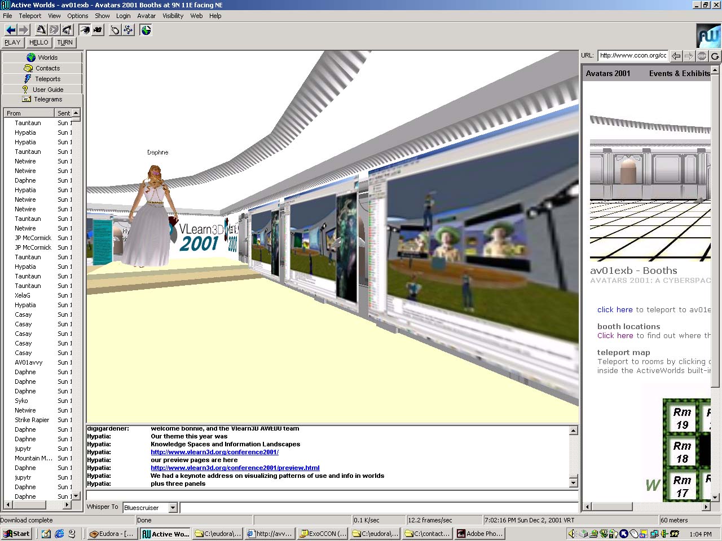Click the globe web page toolbar icon
This screenshot has height=541, width=722.
point(146,30)
